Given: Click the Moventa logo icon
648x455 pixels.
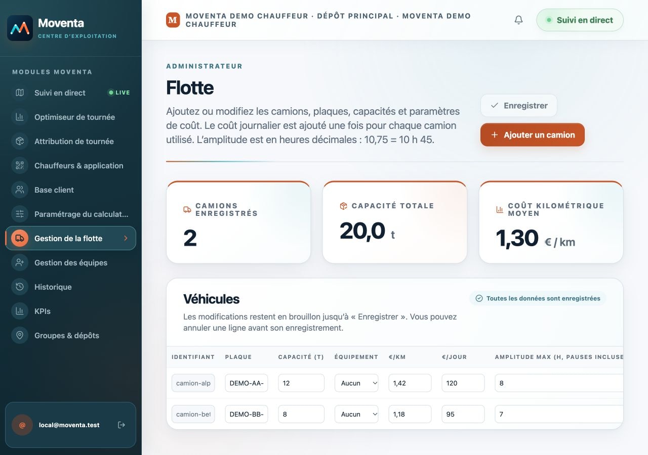Looking at the screenshot, I should pyautogui.click(x=20, y=28).
